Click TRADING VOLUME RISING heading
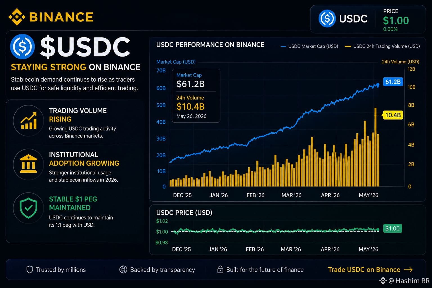This screenshot has height=288, width=432. click(78, 115)
